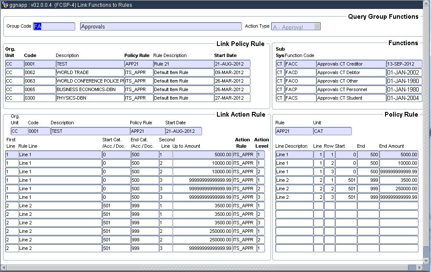
Task: Click policy rule APP21 in the Link Policy Rule list
Action: [138, 64]
